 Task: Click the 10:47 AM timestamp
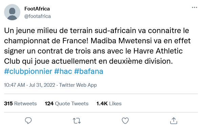click(x=15, y=85)
